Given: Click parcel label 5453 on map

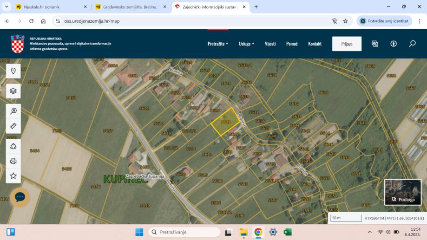Looking at the screenshot, I should [71, 97].
